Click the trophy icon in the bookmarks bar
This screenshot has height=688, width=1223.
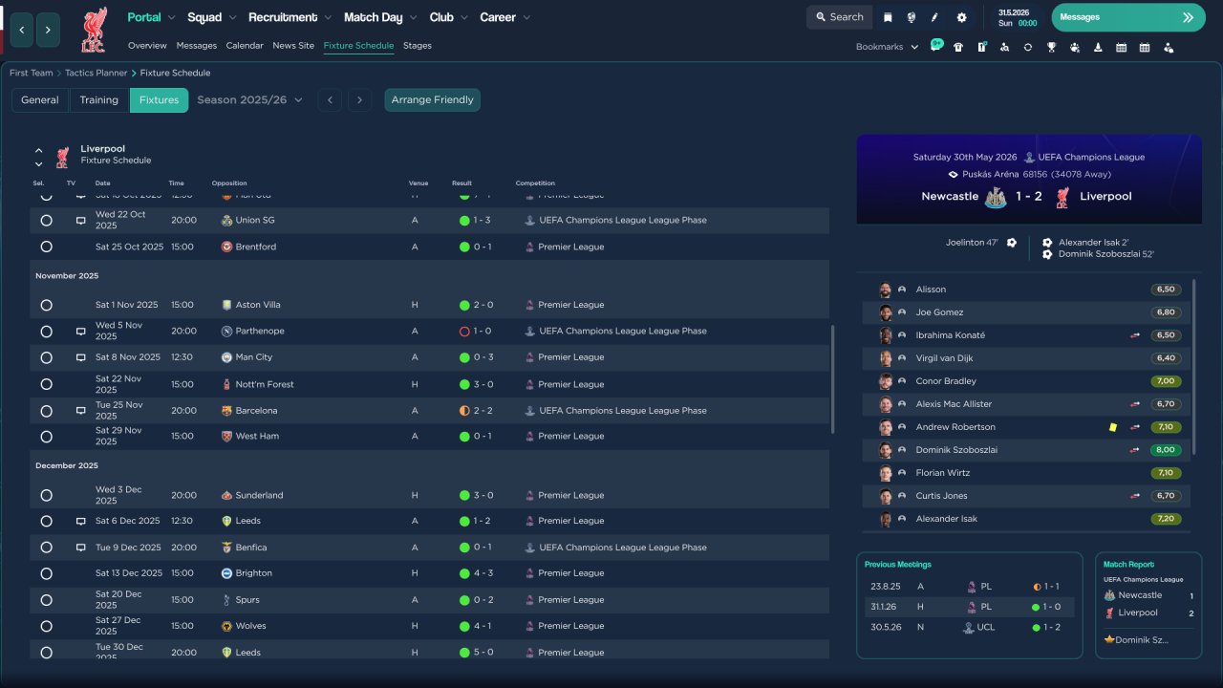pyautogui.click(x=1051, y=47)
